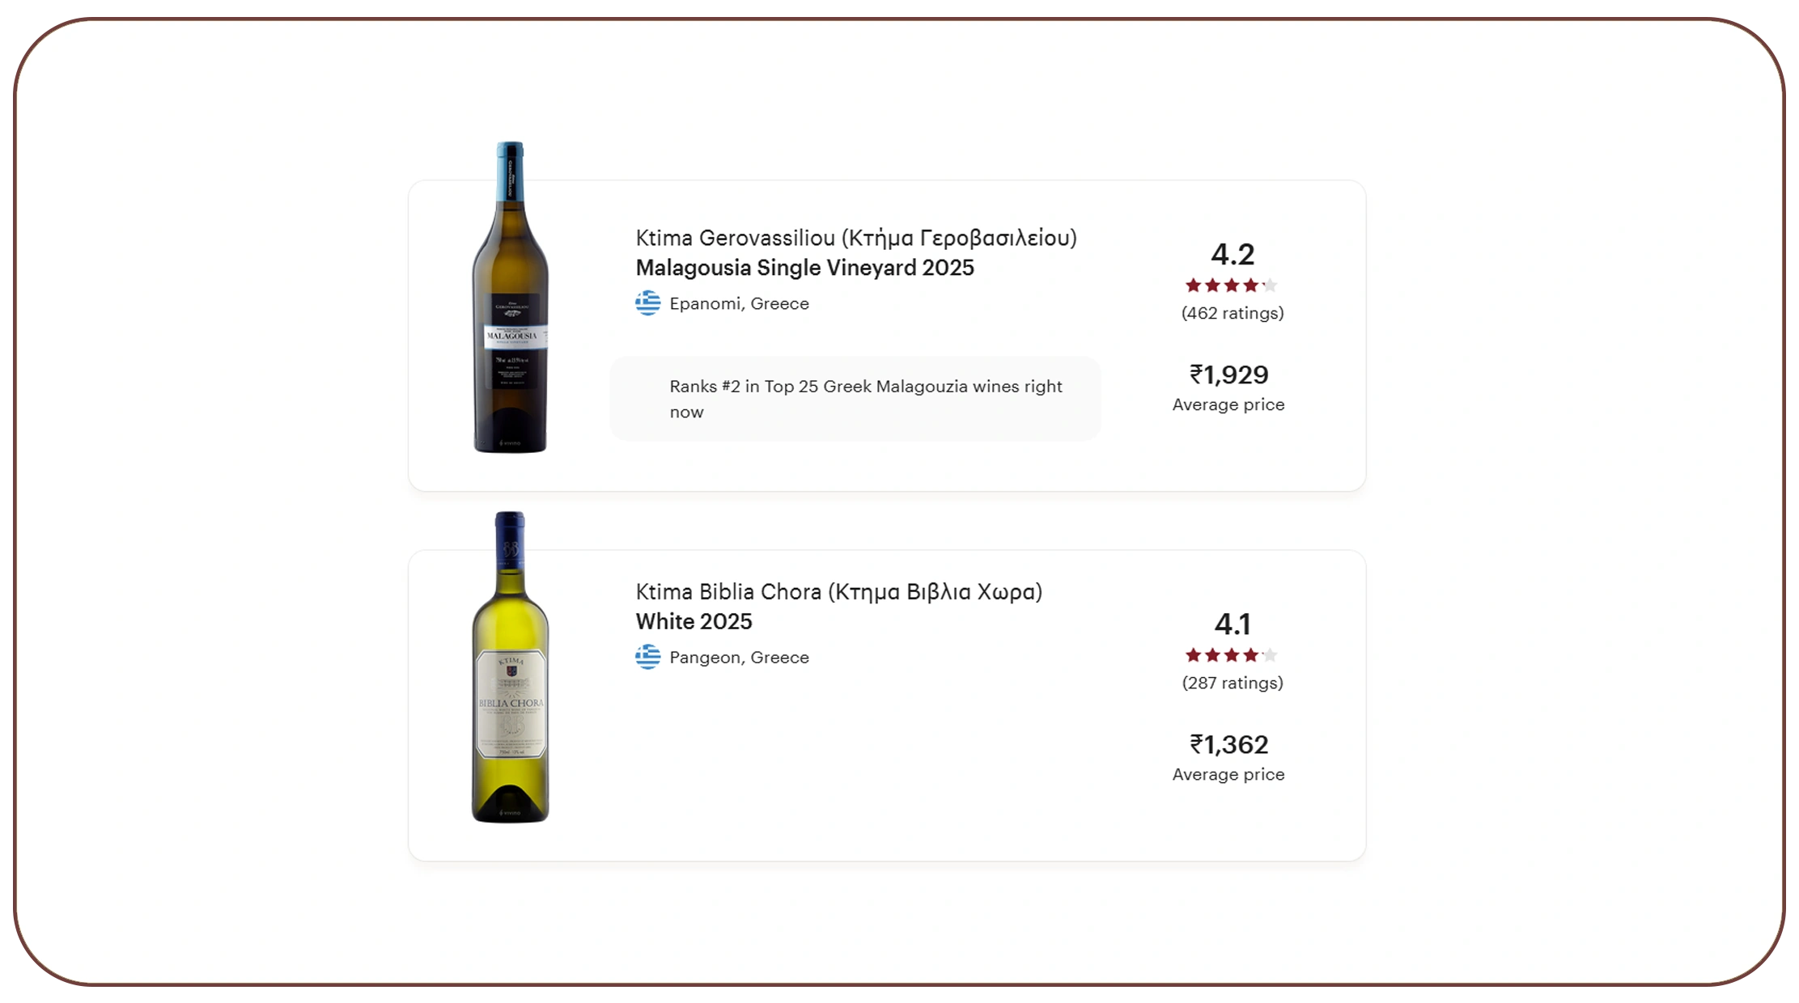
Task: Click Ktima Gerovassiliou winery name
Action: point(856,238)
